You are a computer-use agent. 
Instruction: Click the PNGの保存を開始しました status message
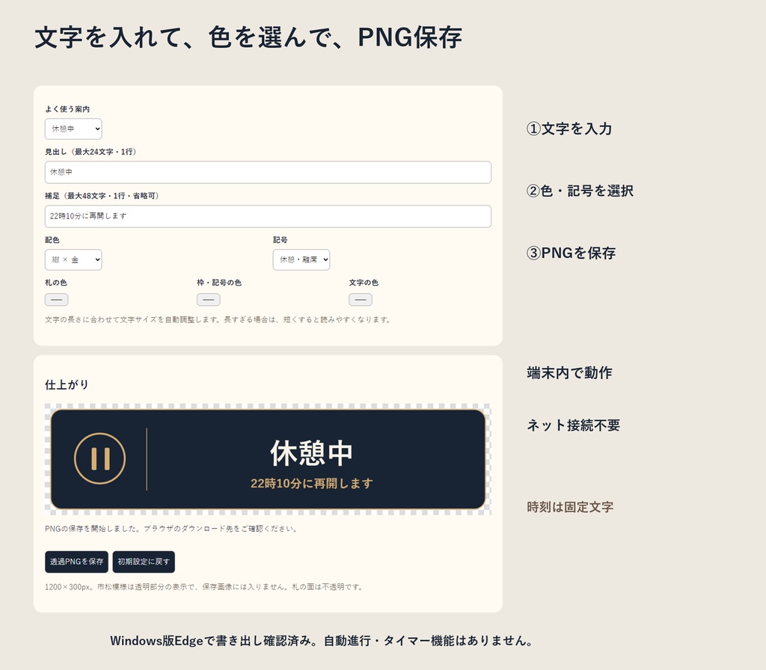pos(171,529)
